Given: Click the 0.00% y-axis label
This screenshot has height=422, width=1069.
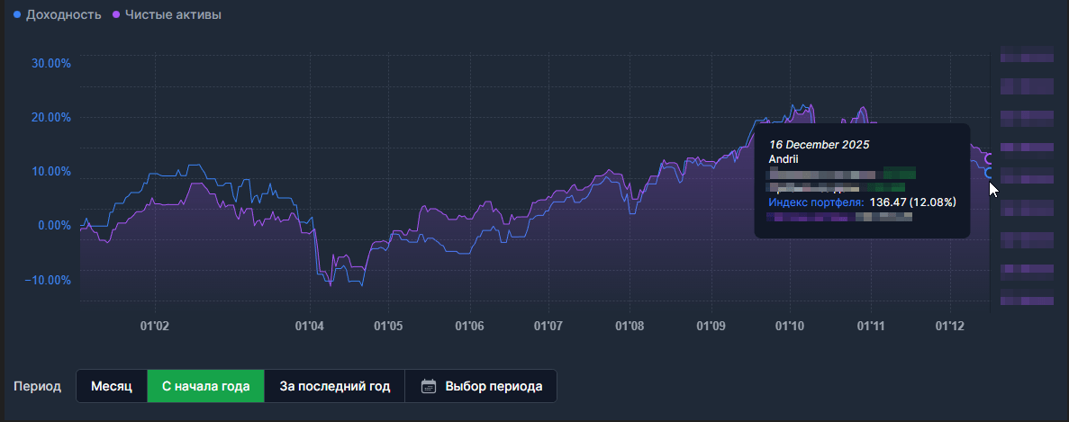Looking at the screenshot, I should 54,225.
